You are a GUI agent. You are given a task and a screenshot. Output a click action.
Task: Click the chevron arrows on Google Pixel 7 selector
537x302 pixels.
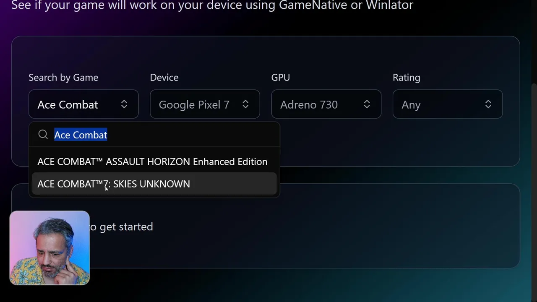[245, 104]
